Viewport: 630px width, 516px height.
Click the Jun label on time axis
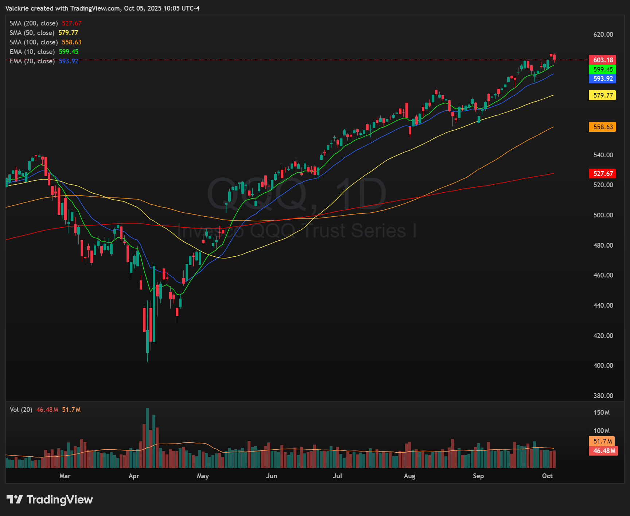[x=272, y=476]
